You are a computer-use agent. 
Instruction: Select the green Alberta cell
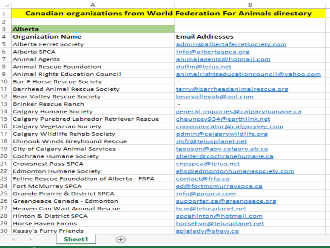point(93,29)
